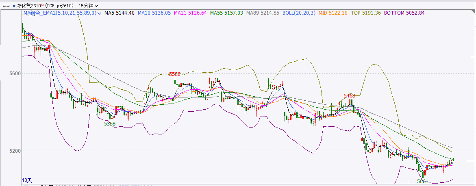Image resolution: width=476 pixels, height=186 pixels.
Task: Click the TOP 5191.36 value
Action: coord(366,13)
